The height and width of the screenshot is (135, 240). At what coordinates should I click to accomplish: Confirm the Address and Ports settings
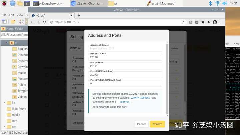[x=157, y=124]
